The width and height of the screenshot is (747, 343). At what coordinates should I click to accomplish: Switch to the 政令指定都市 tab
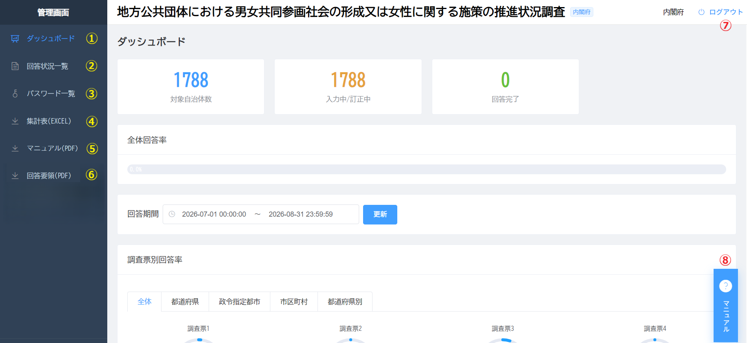click(x=239, y=301)
